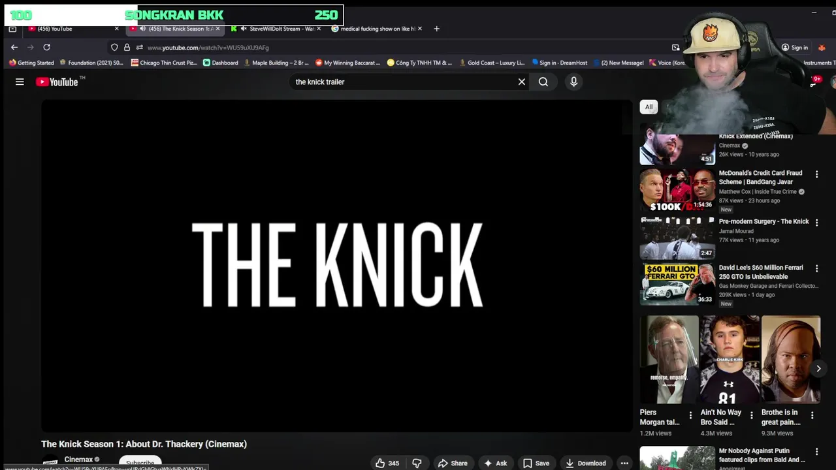Image resolution: width=836 pixels, height=470 pixels.
Task: Open the Ain't No Way Bro short thumbnail
Action: [x=730, y=360]
